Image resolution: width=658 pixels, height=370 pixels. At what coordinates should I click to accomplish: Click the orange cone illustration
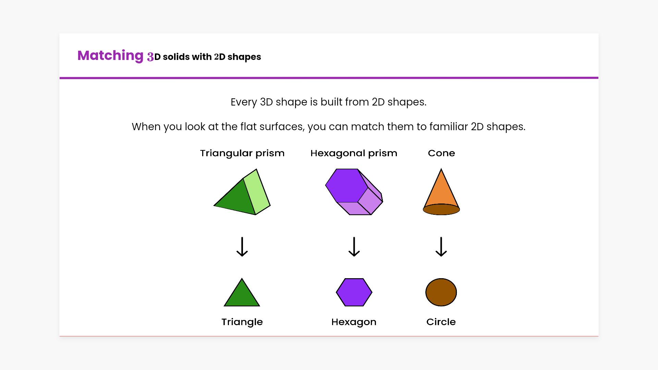click(x=441, y=194)
